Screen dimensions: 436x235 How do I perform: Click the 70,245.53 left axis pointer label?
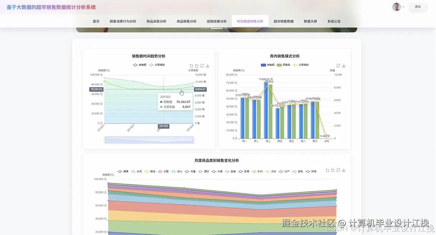coord(96,89)
